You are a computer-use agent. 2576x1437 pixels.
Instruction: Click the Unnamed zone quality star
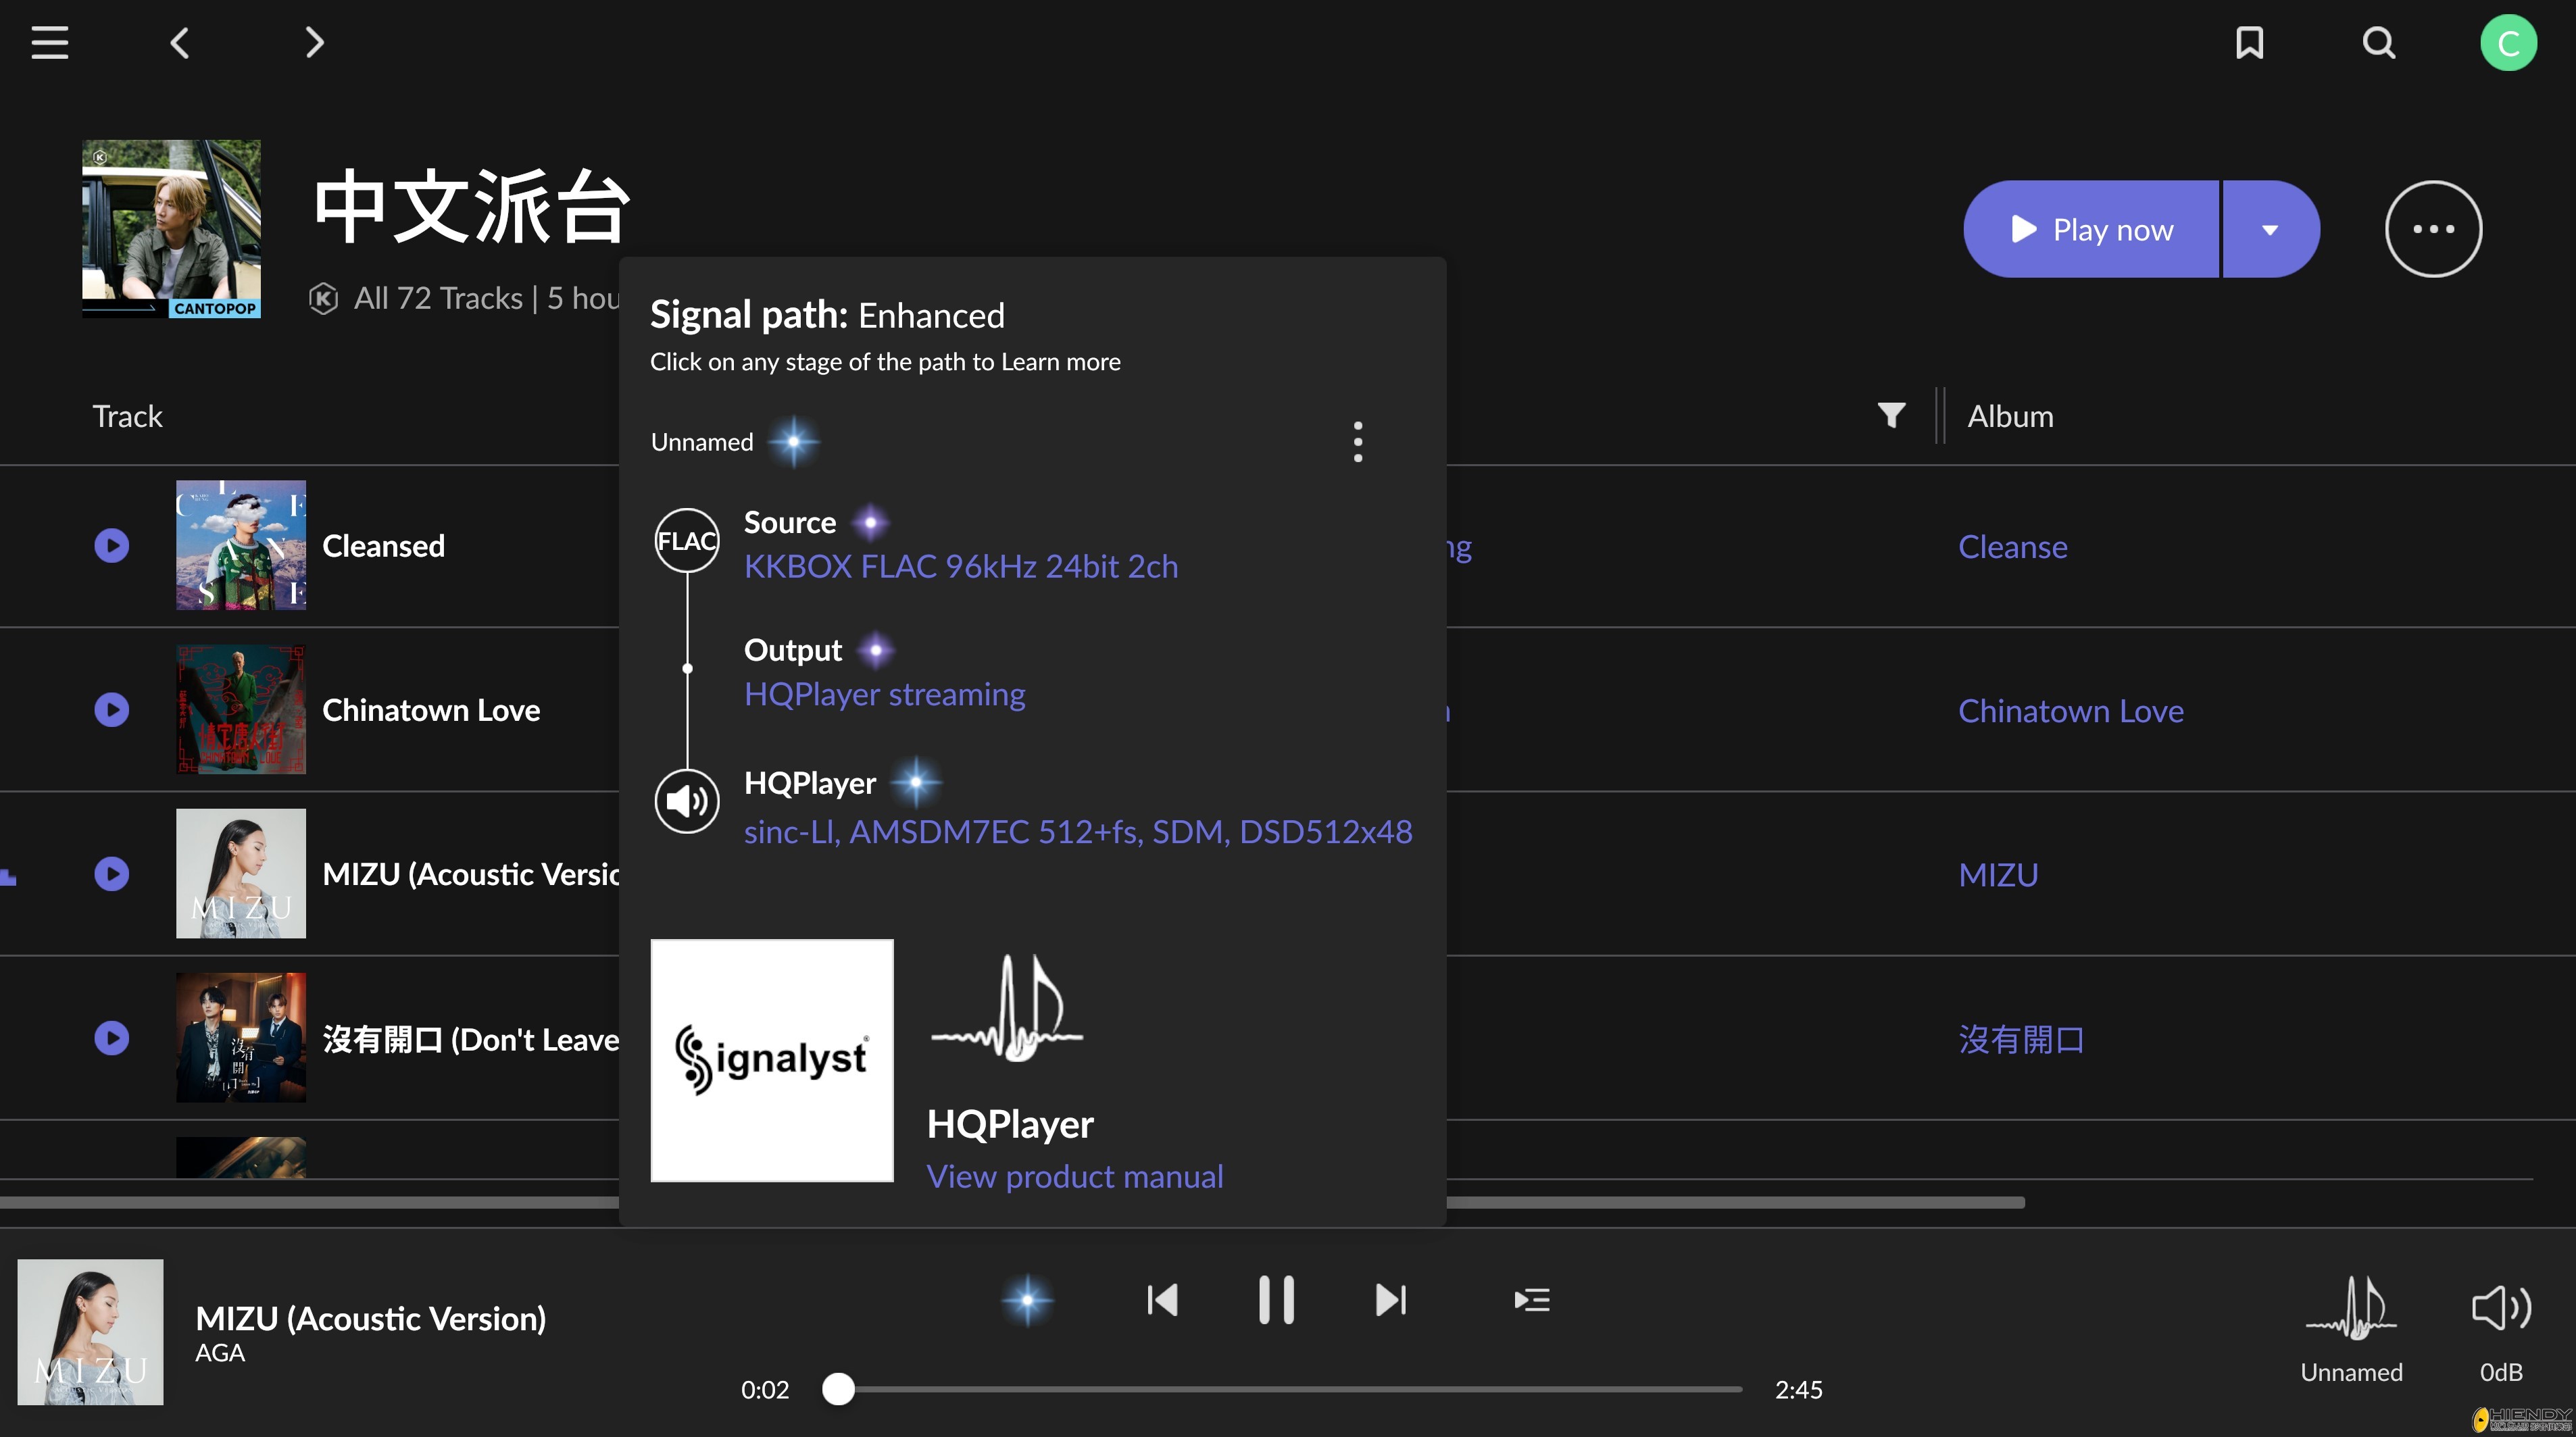pos(793,441)
